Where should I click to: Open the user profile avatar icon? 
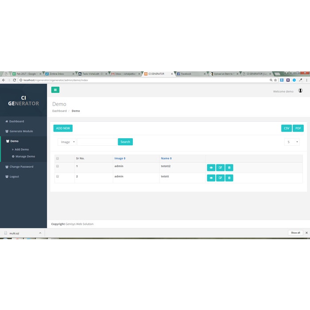(300, 90)
